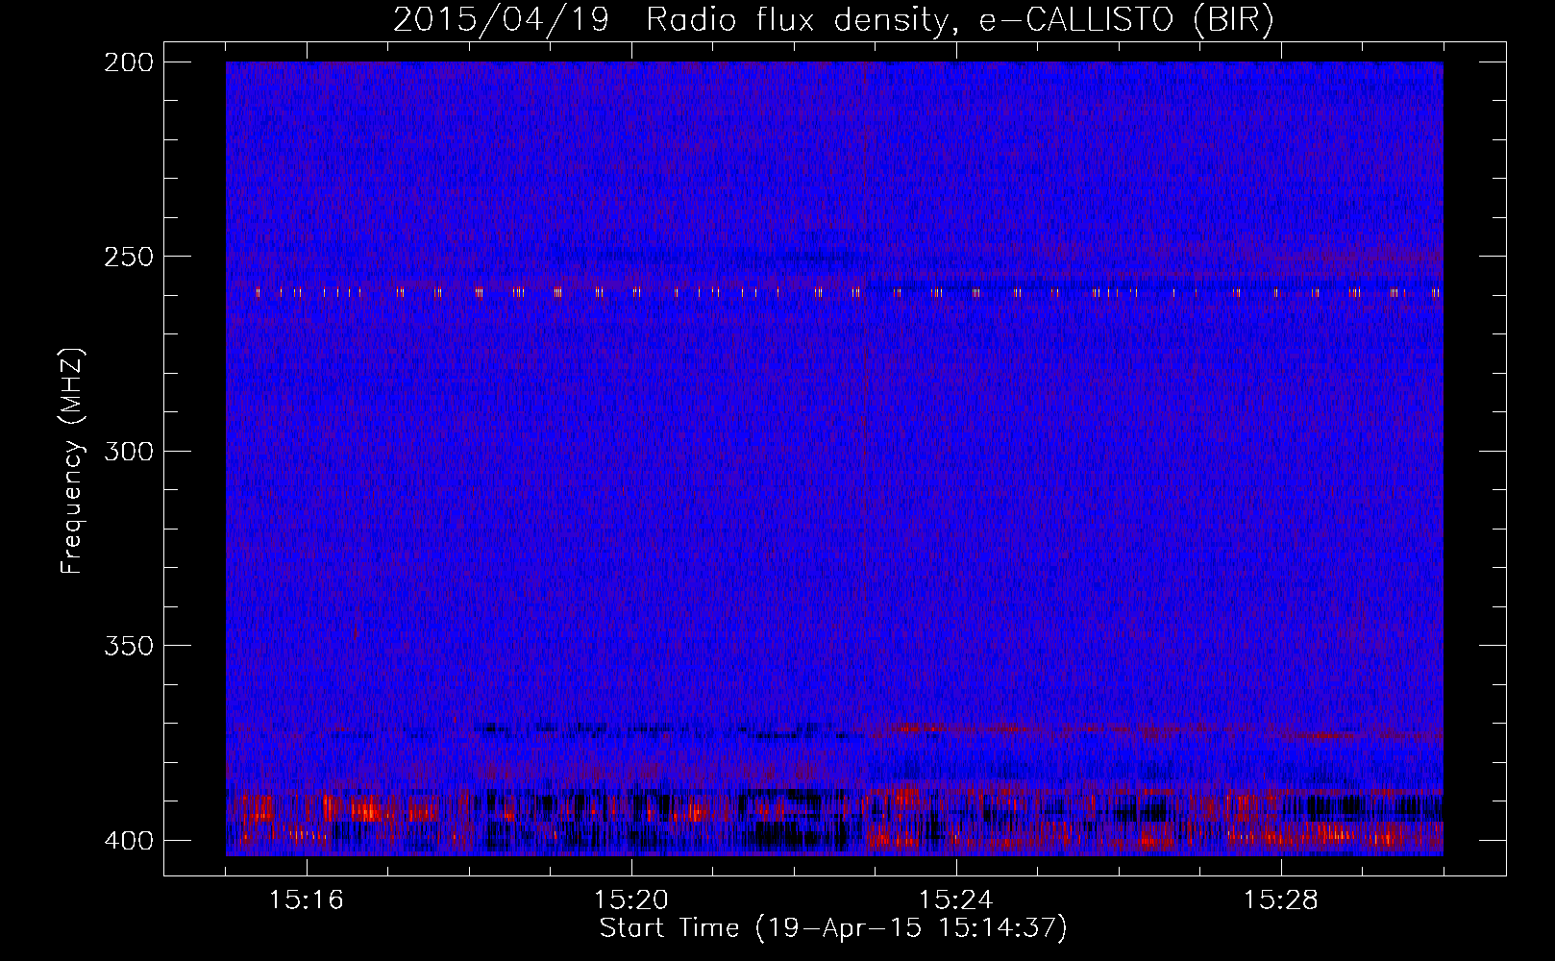Click the 15:16 time tick label
This screenshot has height=961, width=1555.
tap(307, 900)
